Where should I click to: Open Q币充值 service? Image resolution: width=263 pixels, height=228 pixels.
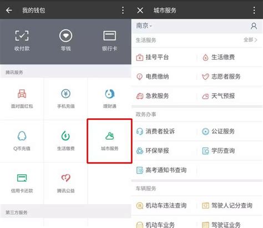(22, 141)
